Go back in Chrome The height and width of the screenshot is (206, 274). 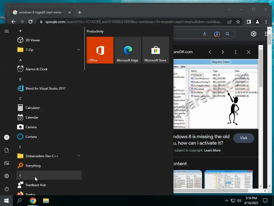(x=13, y=22)
